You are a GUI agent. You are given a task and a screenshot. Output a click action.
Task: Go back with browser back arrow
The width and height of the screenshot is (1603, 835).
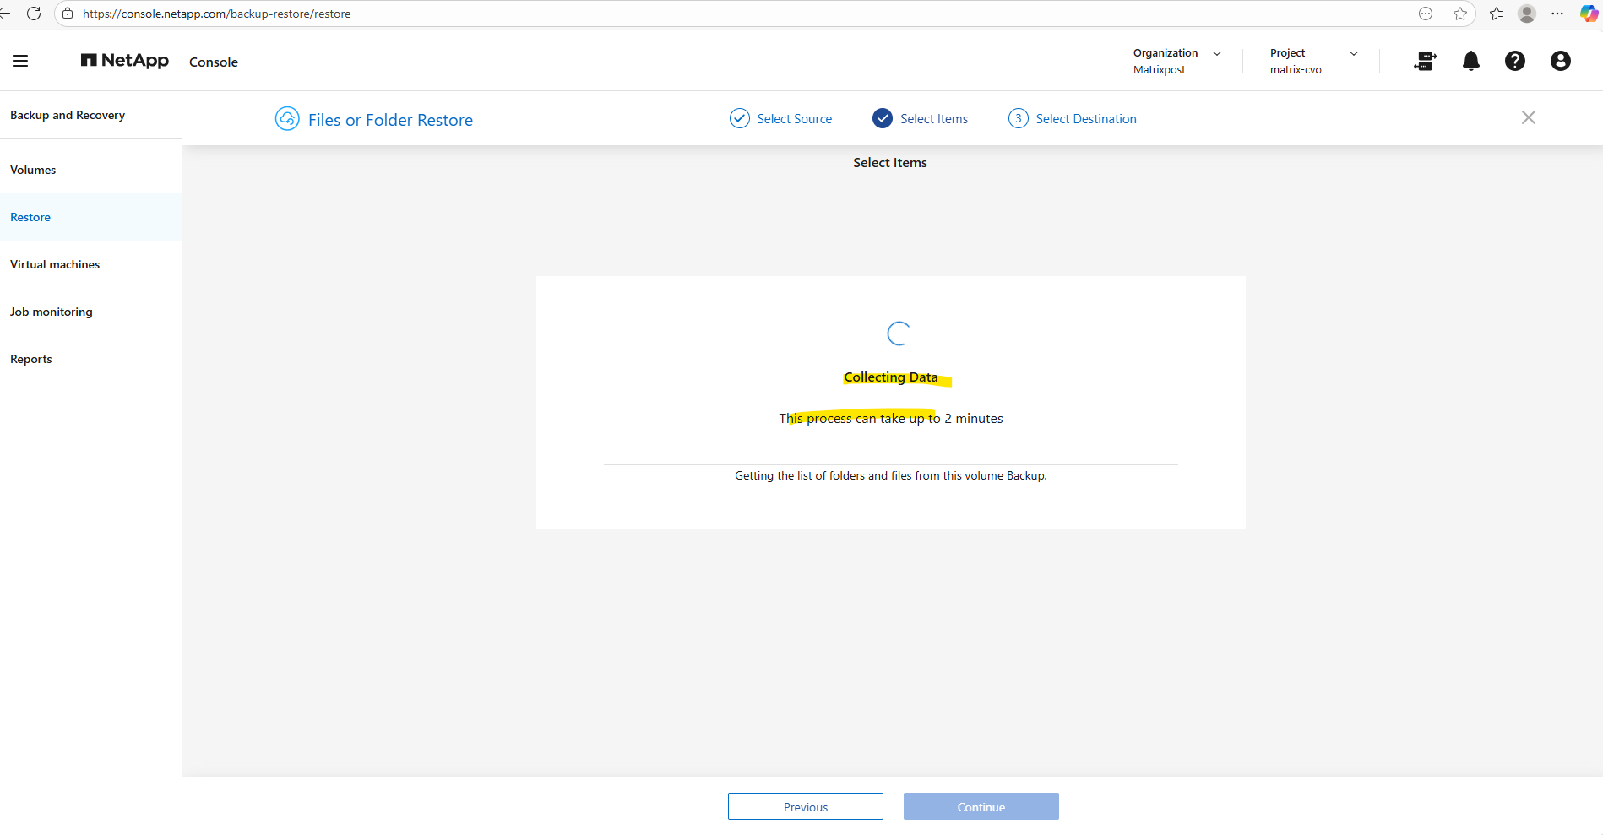click(x=4, y=14)
